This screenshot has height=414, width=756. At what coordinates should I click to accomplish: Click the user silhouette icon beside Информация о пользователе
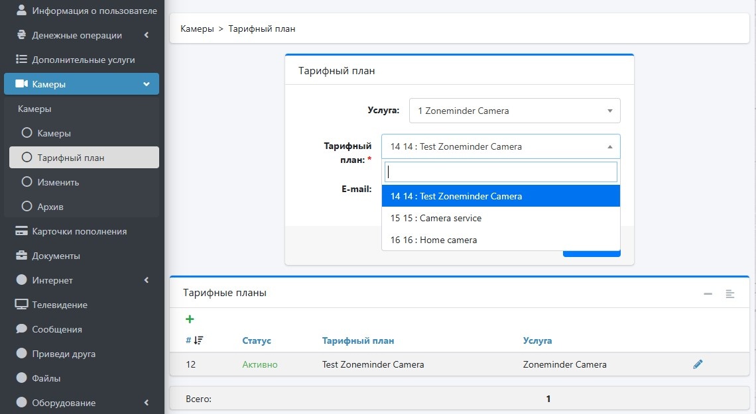pyautogui.click(x=21, y=10)
